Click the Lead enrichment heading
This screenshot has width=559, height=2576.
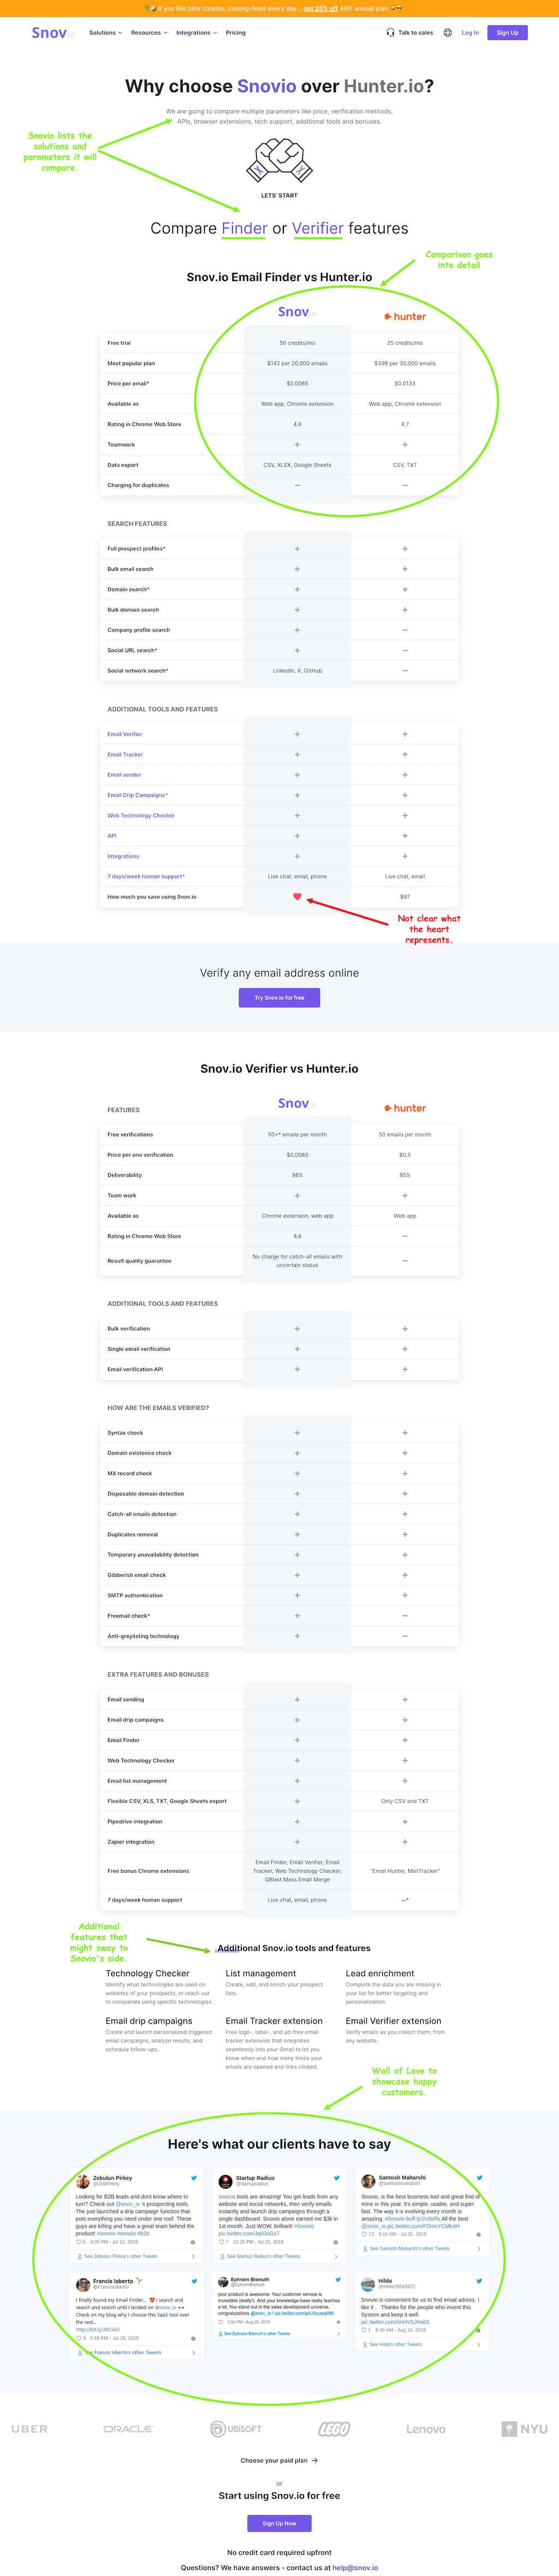click(x=380, y=1973)
